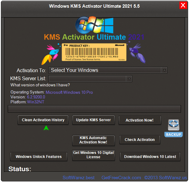Click the Microsoft Windows 10 Pro value
This screenshot has height=182, width=189.
69,93
